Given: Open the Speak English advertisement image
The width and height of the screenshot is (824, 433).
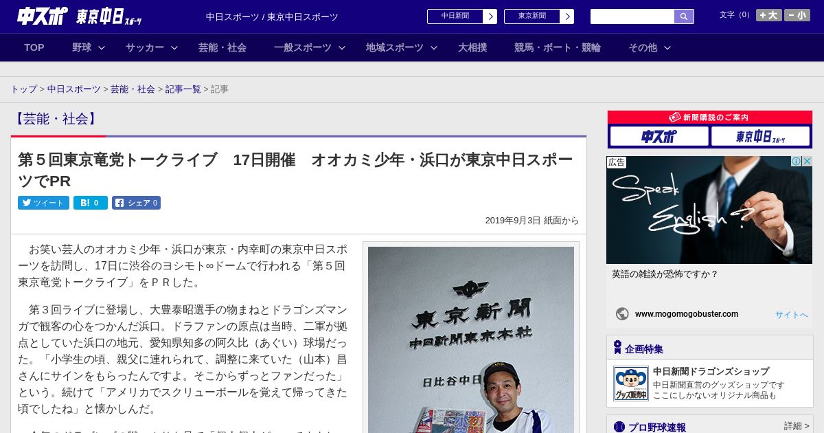Looking at the screenshot, I should pyautogui.click(x=709, y=210).
